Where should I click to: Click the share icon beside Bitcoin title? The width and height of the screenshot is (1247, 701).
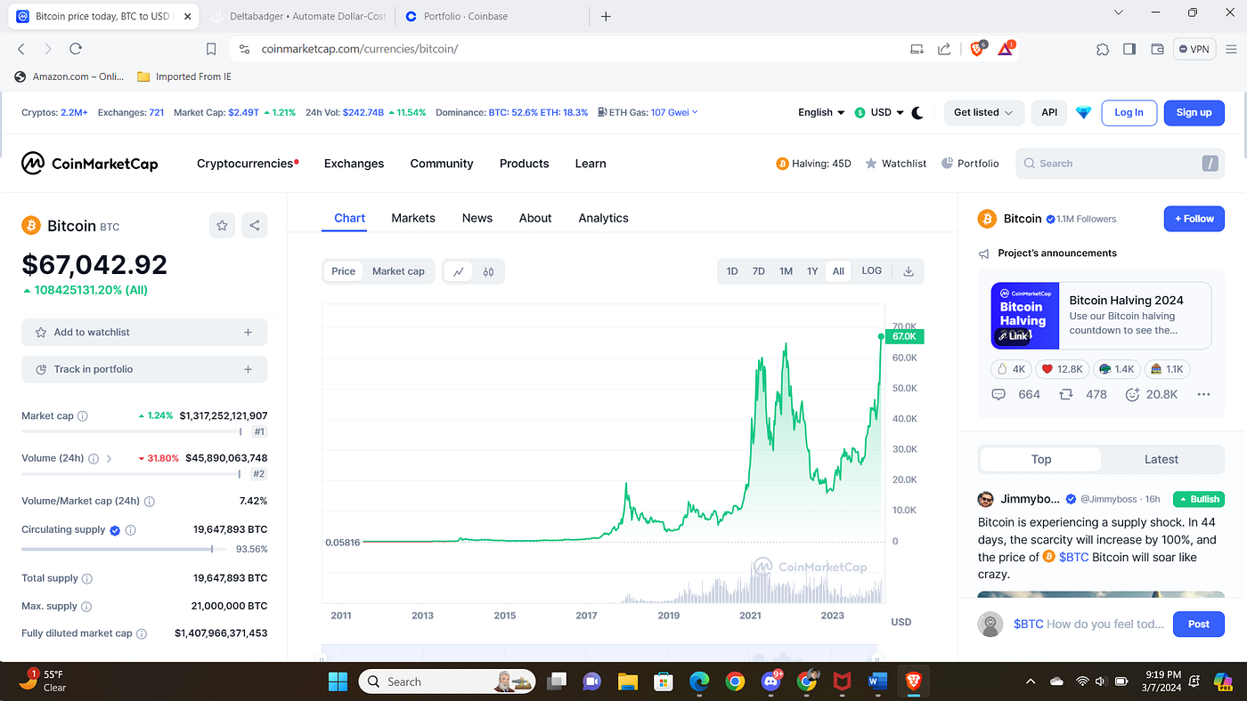(x=255, y=225)
